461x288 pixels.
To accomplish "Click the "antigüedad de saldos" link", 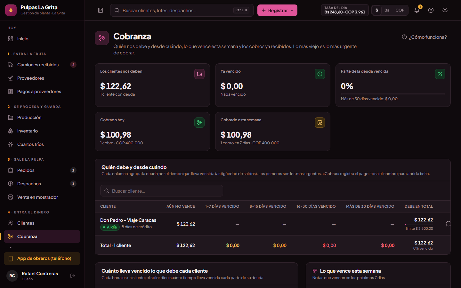I will click(236, 174).
